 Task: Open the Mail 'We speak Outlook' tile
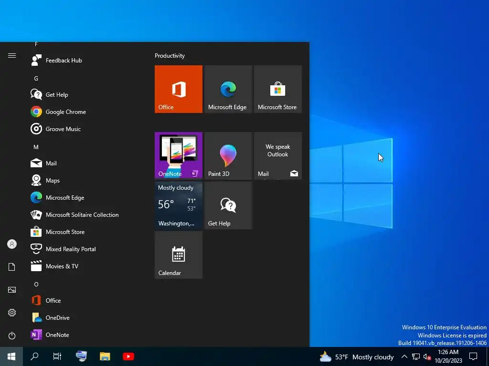pos(278,156)
